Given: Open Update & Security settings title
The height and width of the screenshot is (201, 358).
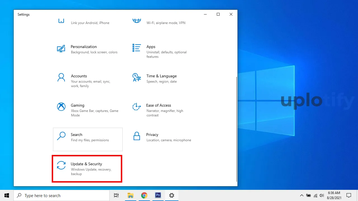Looking at the screenshot, I should click(x=86, y=164).
